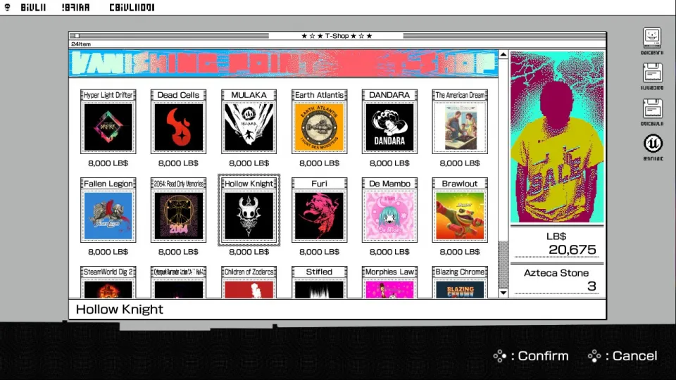This screenshot has height=380, width=676.
Task: Open the floppy disk icon directly above Unreal logo
Action: click(x=652, y=108)
